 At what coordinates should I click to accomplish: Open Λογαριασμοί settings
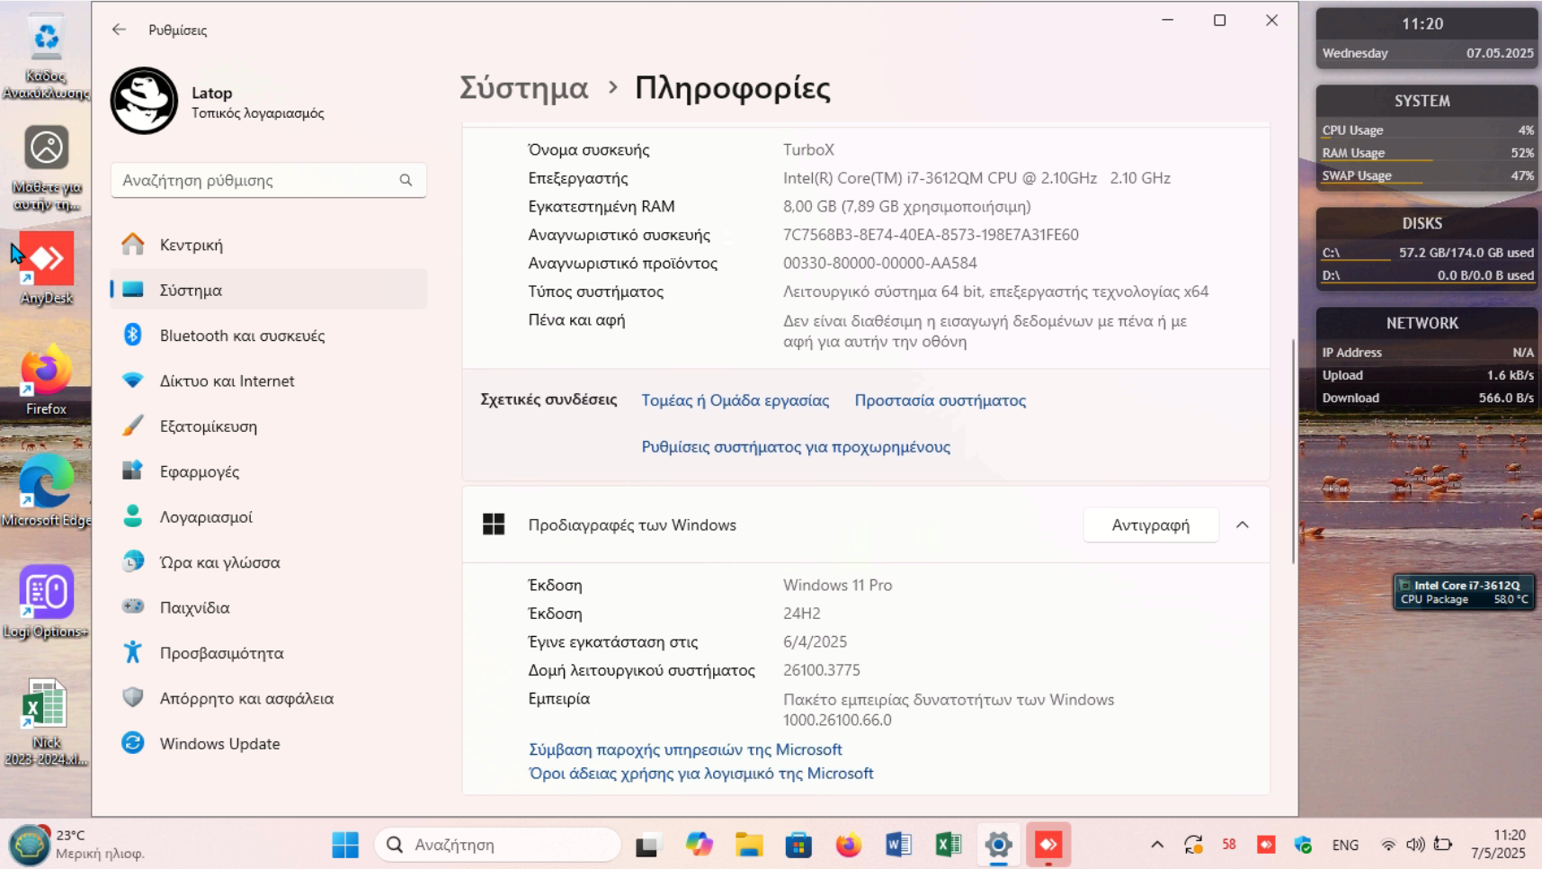click(x=269, y=516)
